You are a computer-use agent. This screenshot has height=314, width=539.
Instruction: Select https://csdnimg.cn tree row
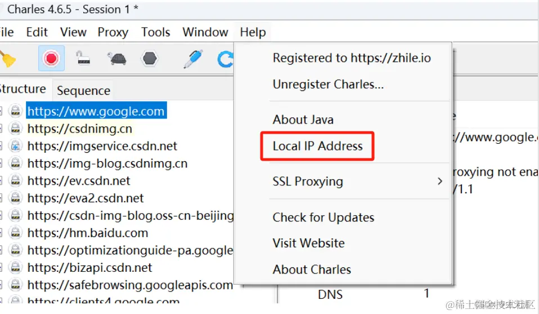[80, 129]
